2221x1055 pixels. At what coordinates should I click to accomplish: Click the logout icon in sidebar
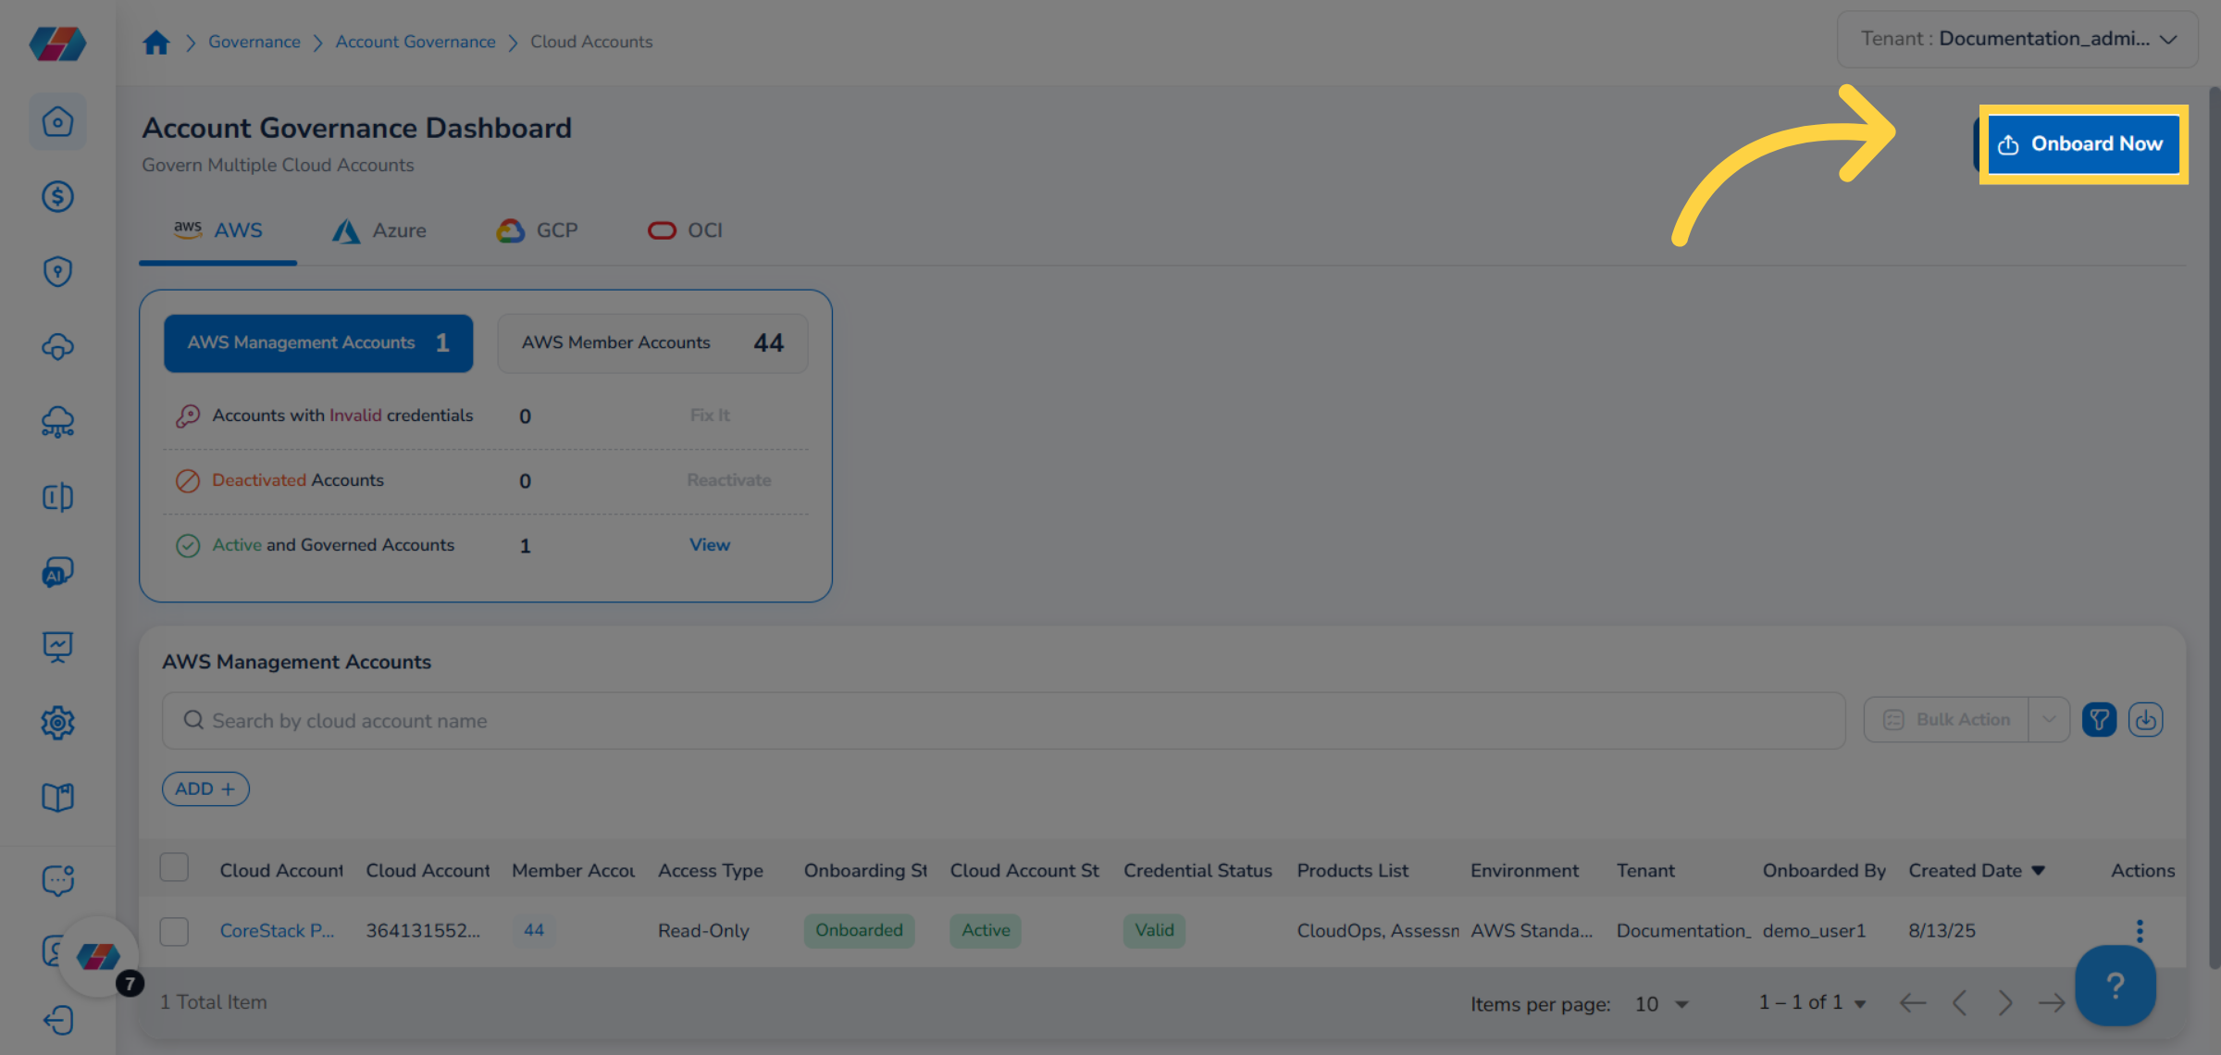pos(57,1020)
